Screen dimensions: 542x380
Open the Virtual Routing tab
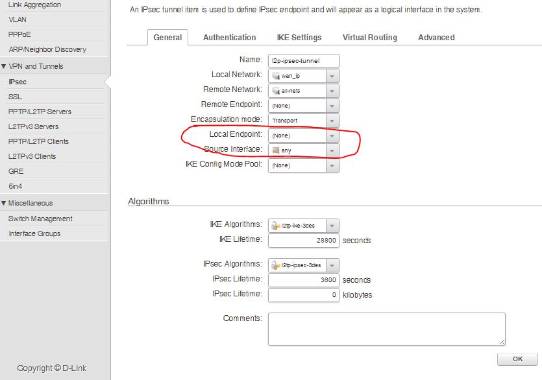[x=370, y=38]
